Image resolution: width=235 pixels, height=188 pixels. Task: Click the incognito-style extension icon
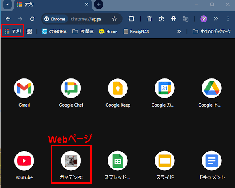[174, 19]
